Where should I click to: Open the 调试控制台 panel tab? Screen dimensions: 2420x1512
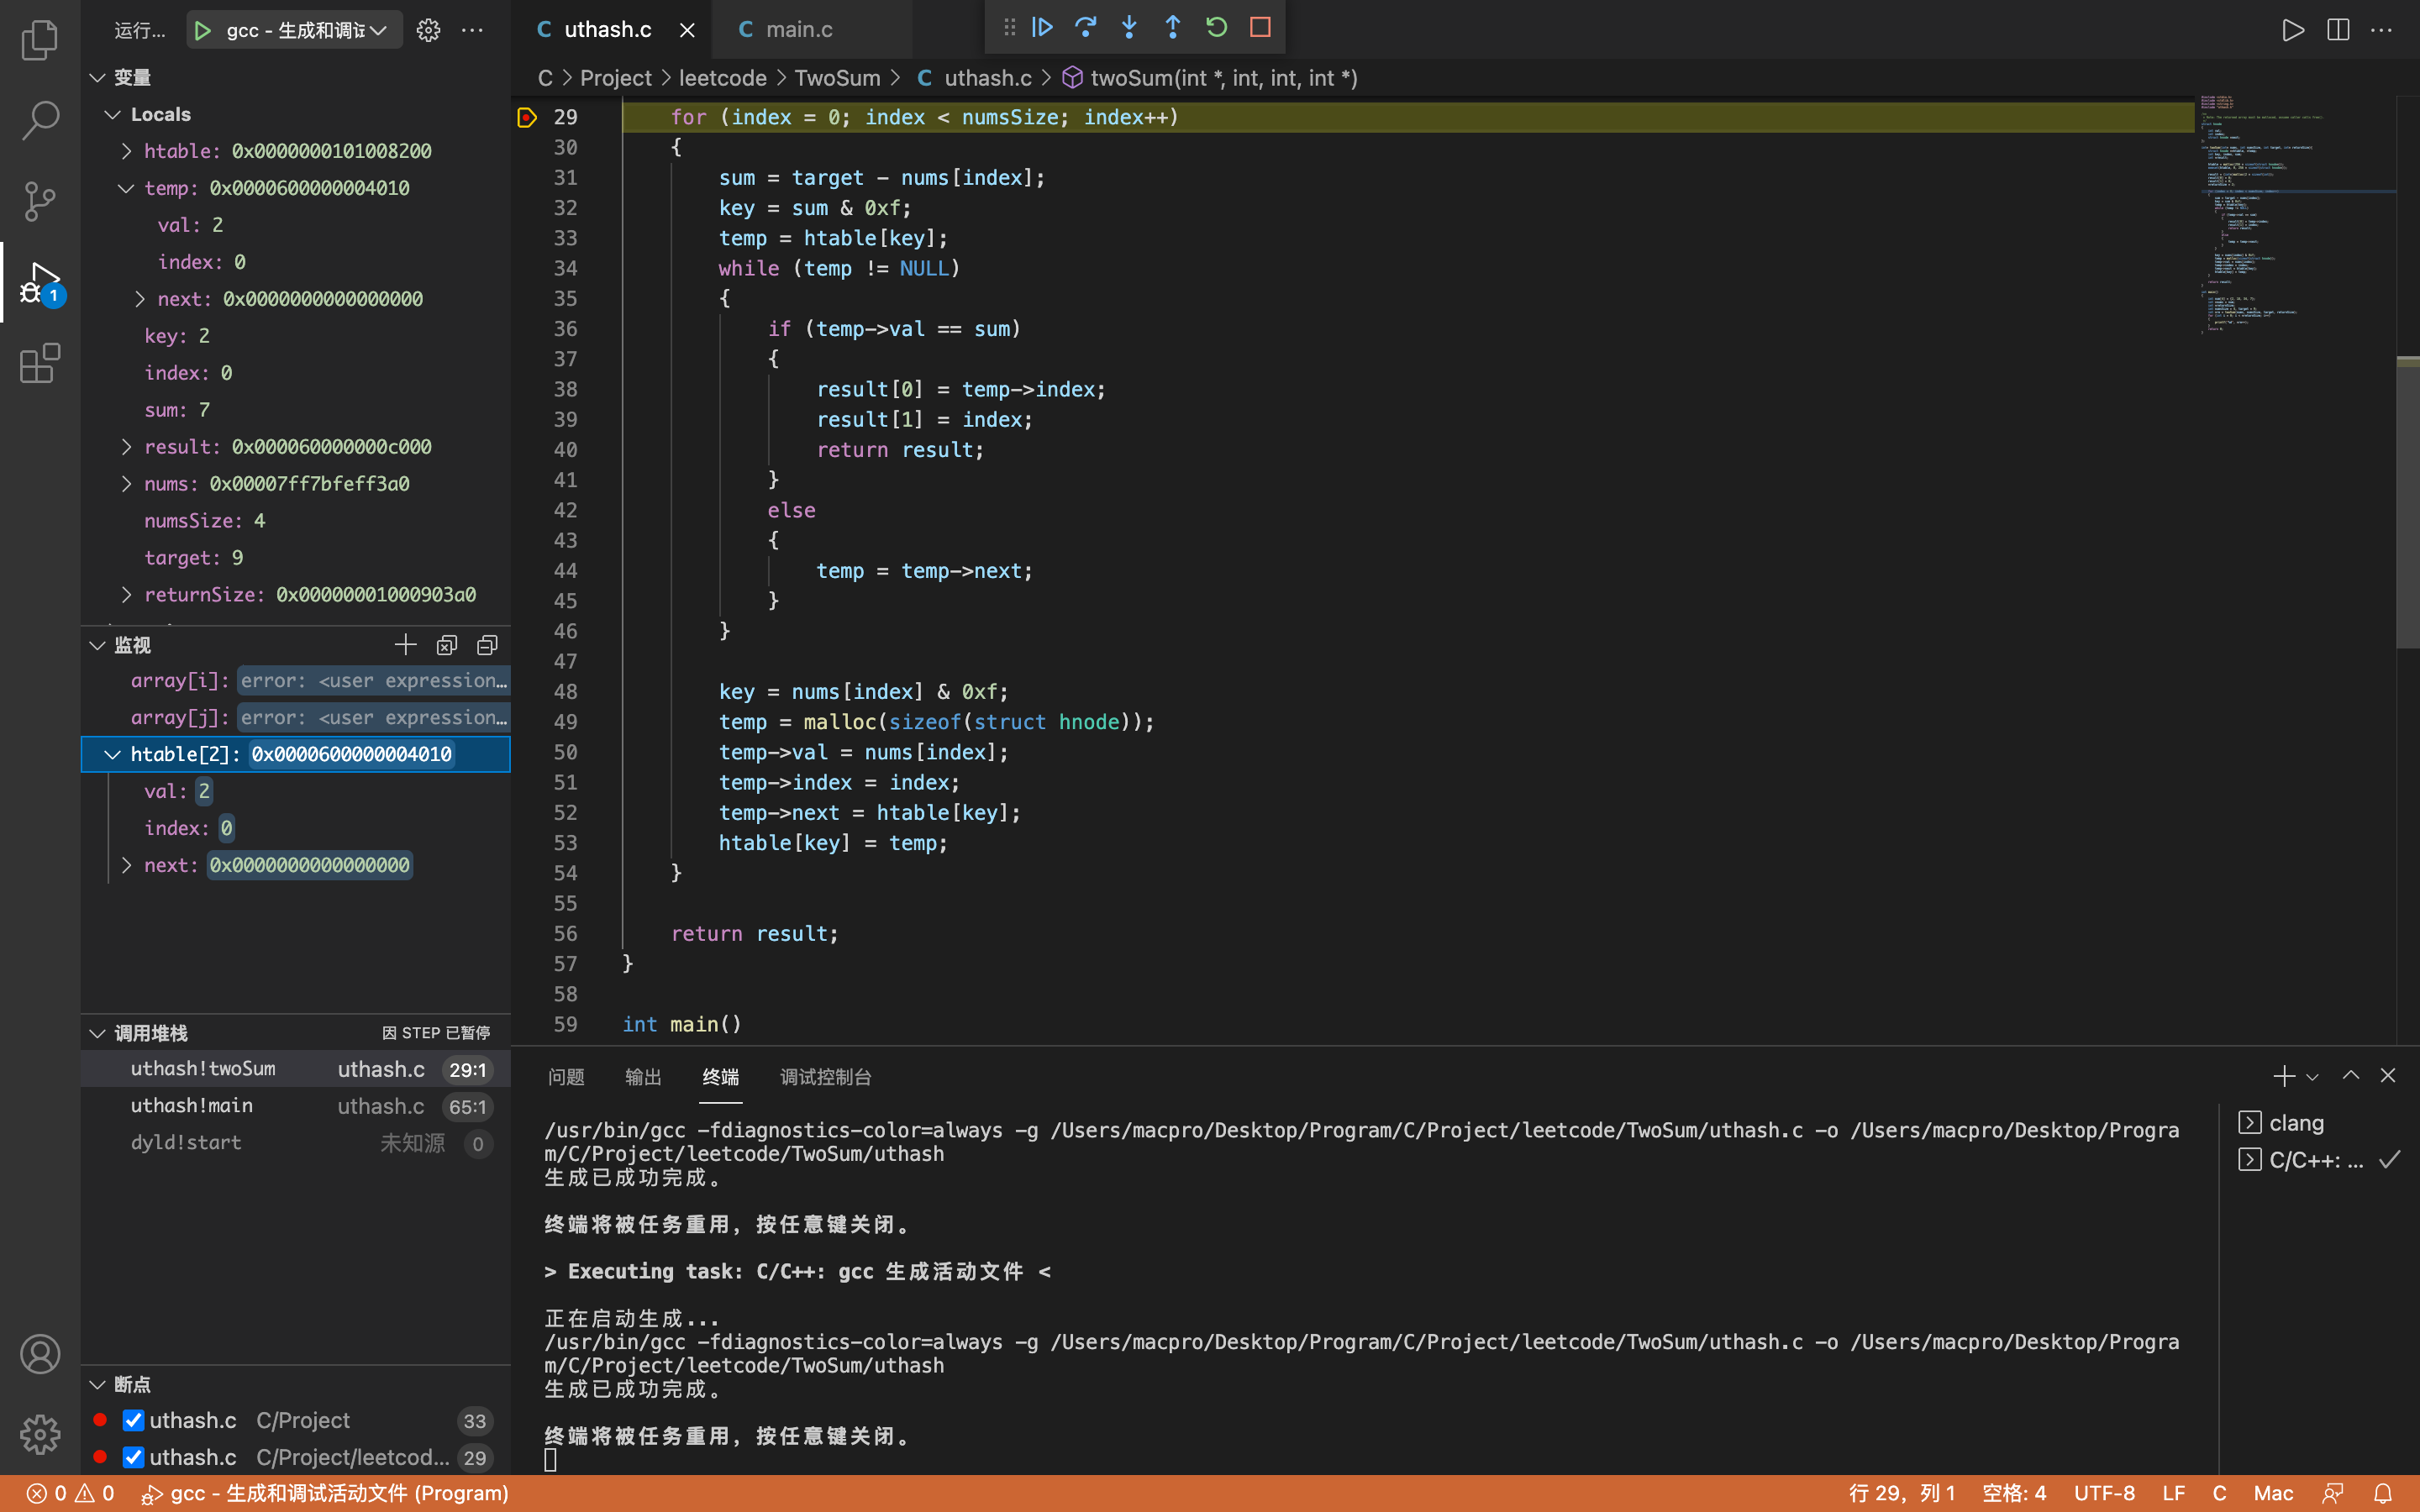coord(825,1077)
